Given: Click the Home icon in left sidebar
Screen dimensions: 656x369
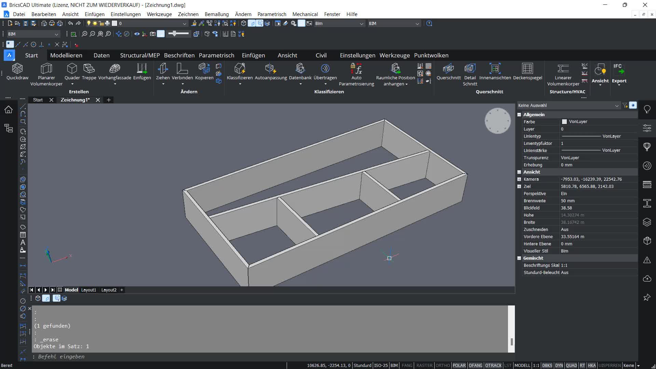Looking at the screenshot, I should [x=9, y=109].
